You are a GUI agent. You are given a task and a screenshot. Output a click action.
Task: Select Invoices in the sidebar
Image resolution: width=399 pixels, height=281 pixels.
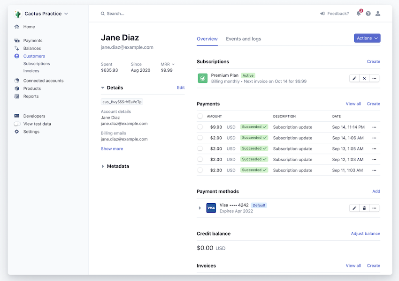31,71
